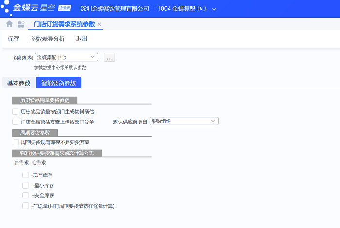
Task: Click 退出 to exit the page
Action: tap(82, 39)
